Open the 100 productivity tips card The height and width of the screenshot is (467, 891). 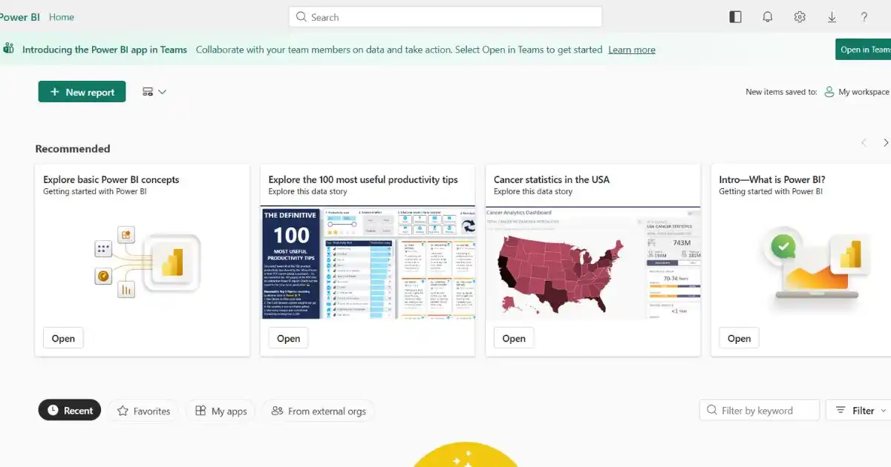pyautogui.click(x=288, y=338)
